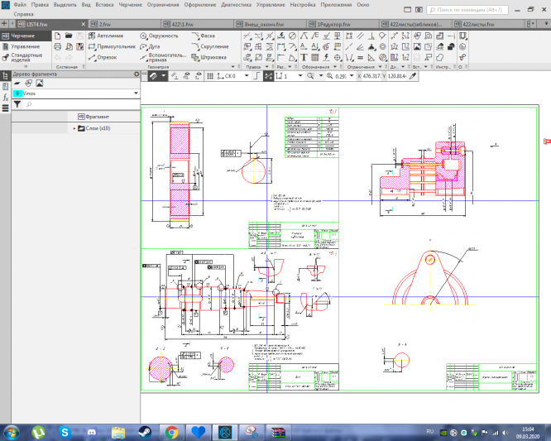Expand the Слои (x10) tree node
Viewport: 551px width, 441px height.
point(74,128)
